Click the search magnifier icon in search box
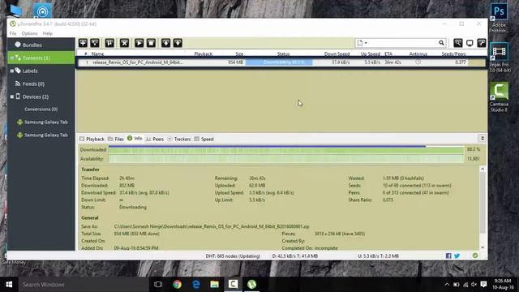The width and height of the screenshot is (519, 292). 441,43
